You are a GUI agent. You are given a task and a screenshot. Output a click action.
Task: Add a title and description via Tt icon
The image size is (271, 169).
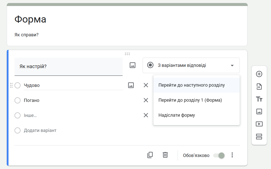[x=259, y=99]
